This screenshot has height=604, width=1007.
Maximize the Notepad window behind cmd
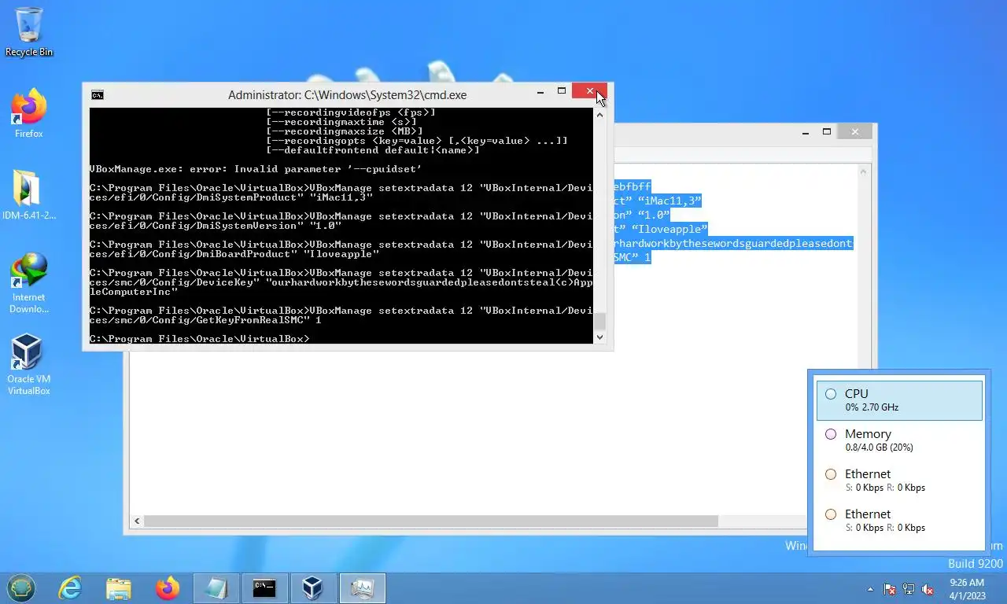tap(827, 132)
